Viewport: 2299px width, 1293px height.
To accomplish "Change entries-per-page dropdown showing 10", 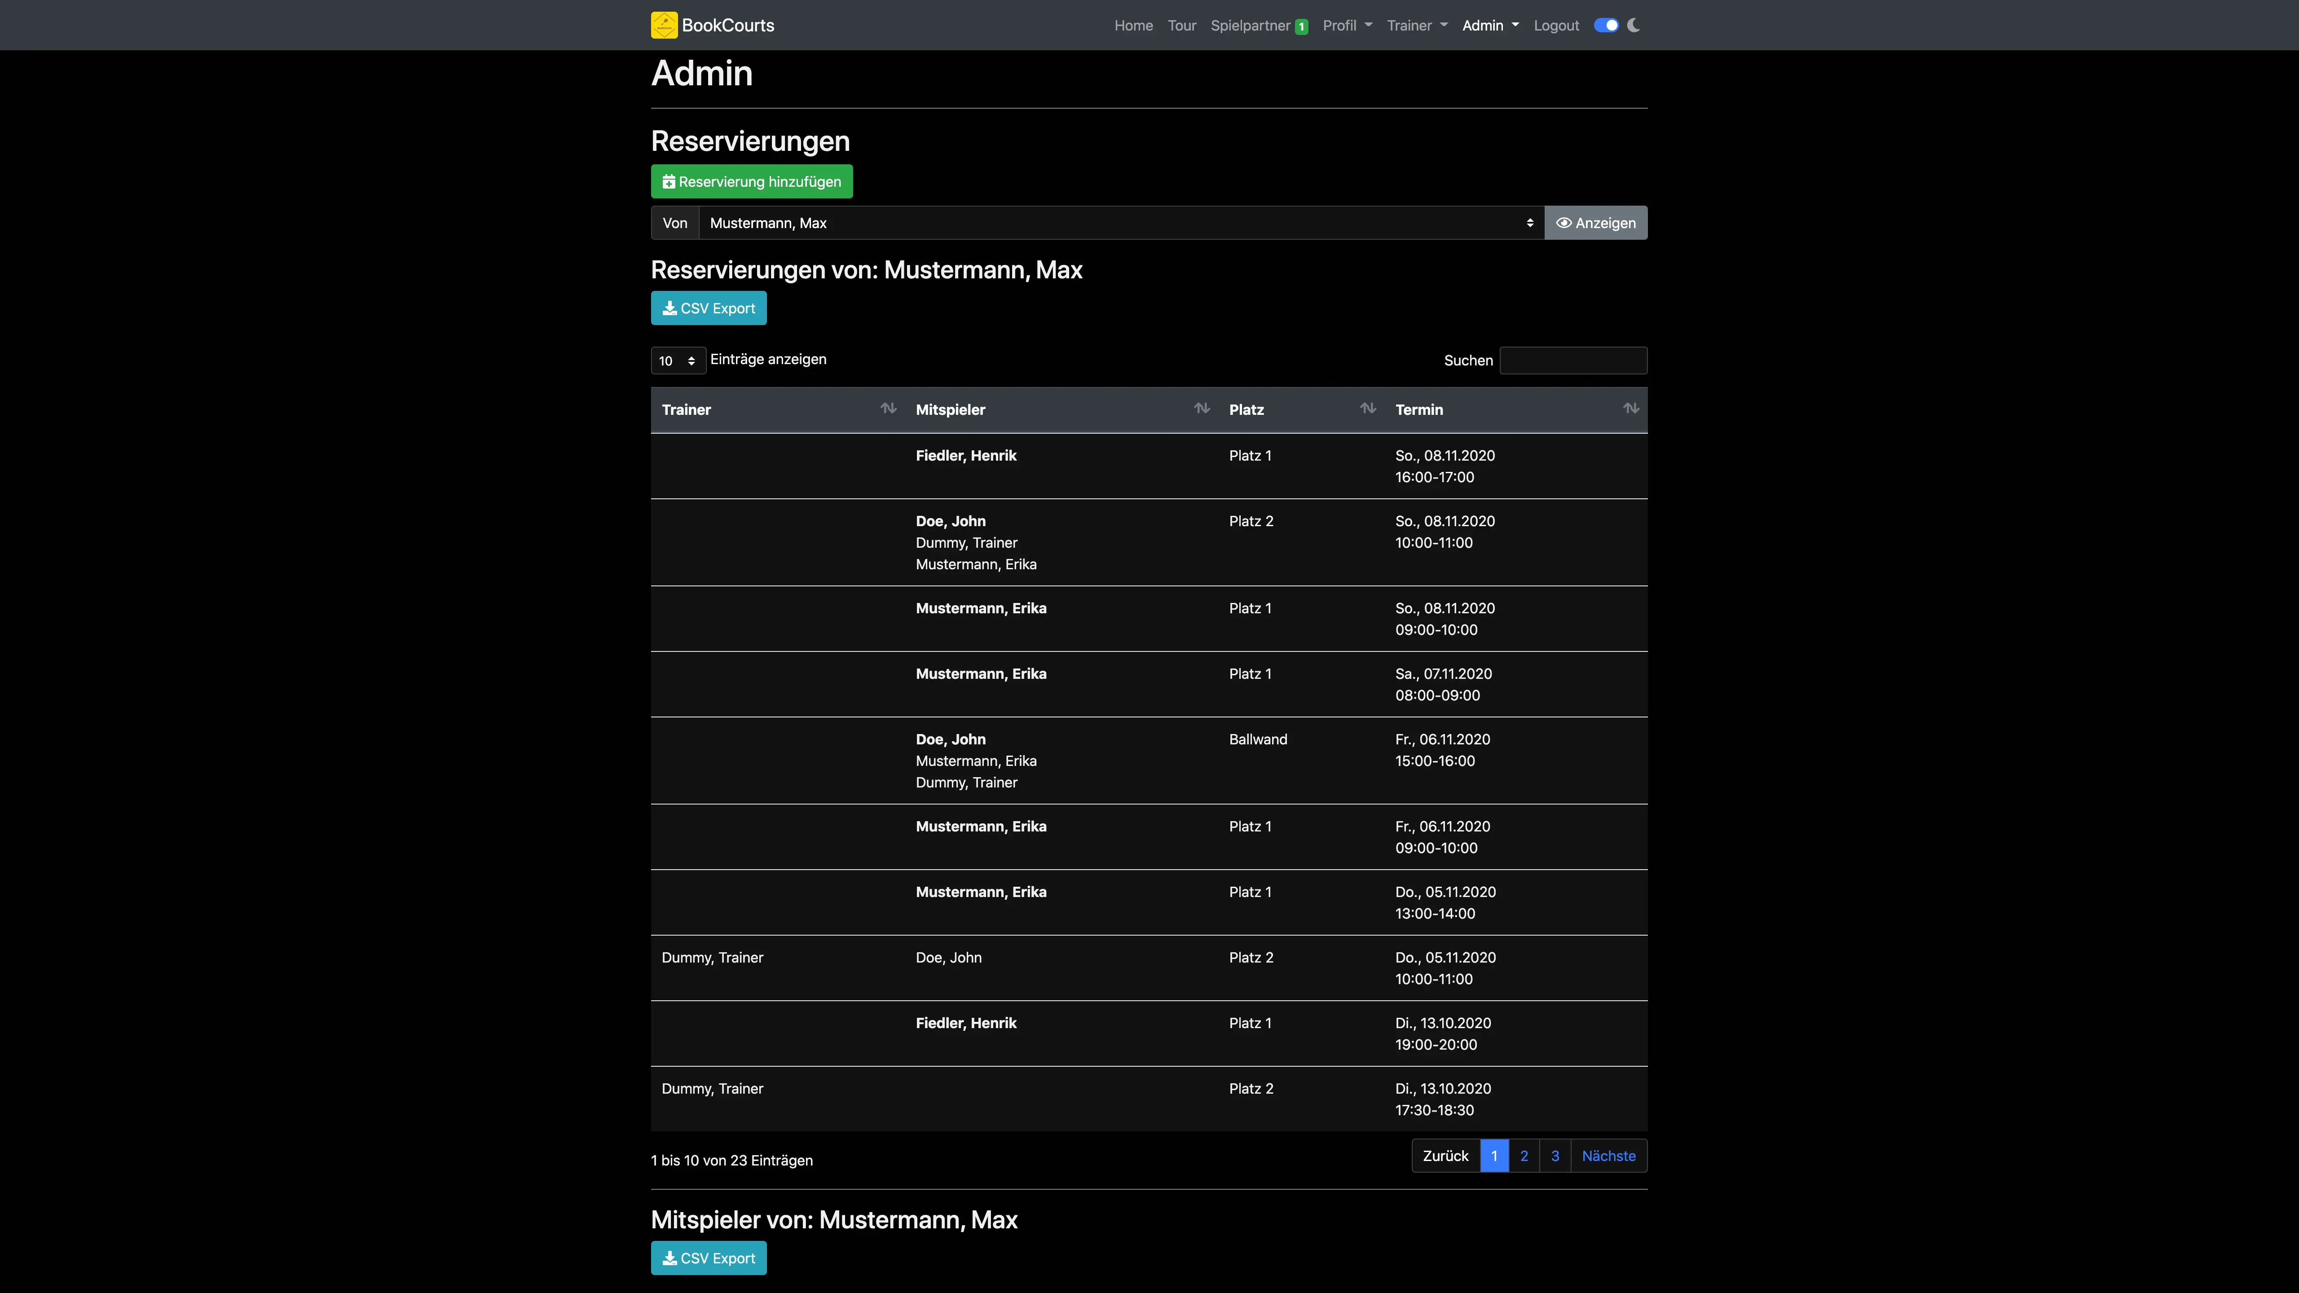I will point(678,361).
